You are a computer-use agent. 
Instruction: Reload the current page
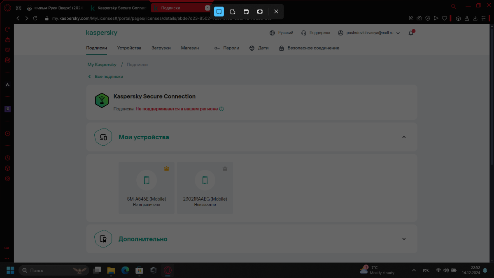tap(35, 19)
